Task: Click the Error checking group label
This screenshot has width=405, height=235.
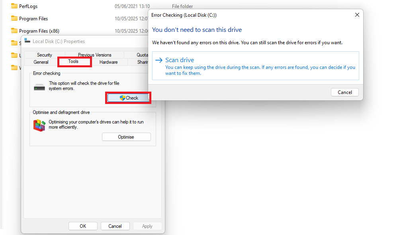Action: [47, 73]
